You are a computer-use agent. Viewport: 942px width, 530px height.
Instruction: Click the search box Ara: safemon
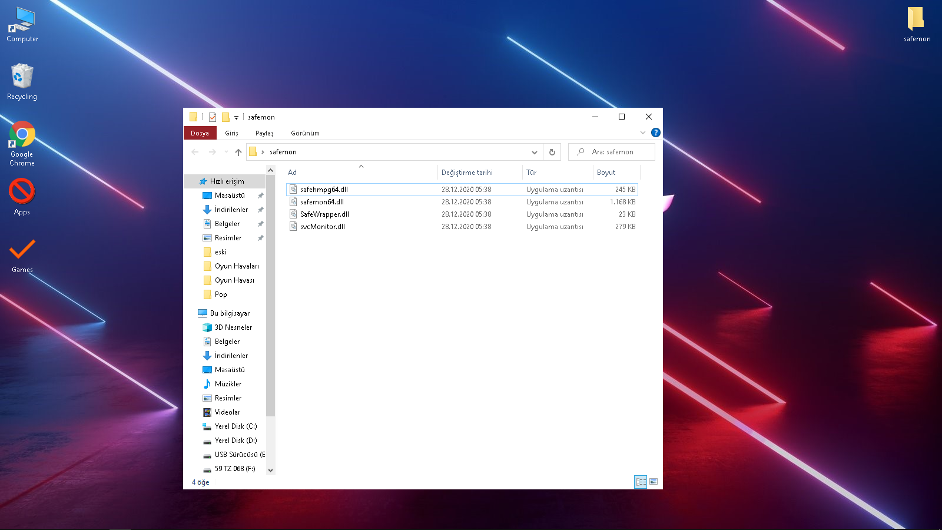pos(612,152)
